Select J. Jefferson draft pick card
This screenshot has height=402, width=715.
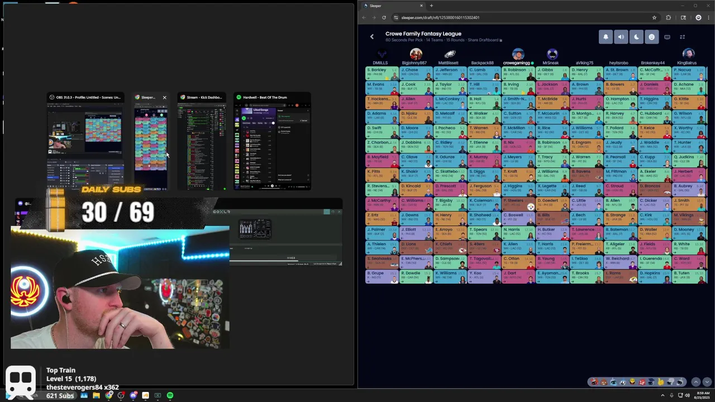tap(450, 73)
